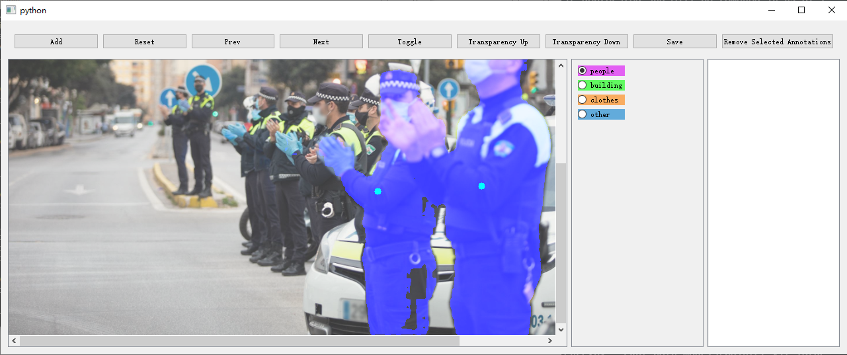Click the Add button
Viewport: 847px width, 355px height.
coord(56,42)
